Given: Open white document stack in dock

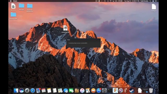Looking at the screenshot, I should tap(140, 91).
